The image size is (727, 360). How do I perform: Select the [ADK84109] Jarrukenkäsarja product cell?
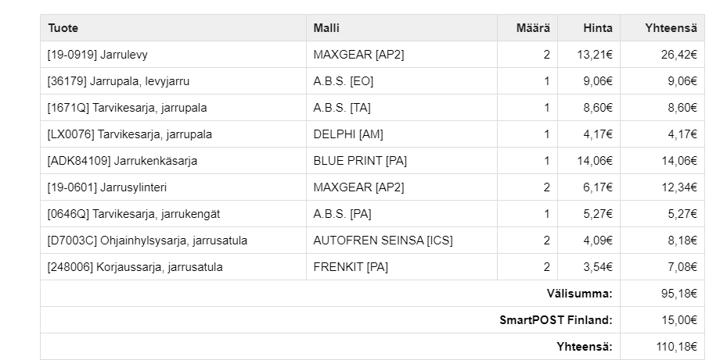pyautogui.click(x=122, y=161)
